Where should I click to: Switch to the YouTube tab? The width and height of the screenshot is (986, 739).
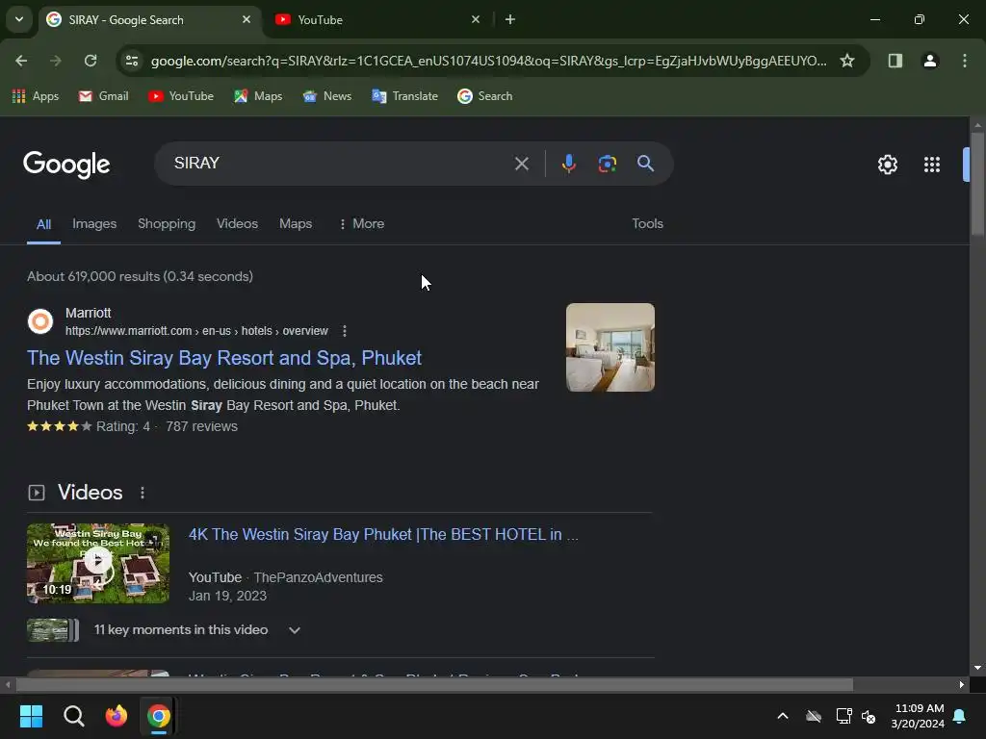[x=377, y=19]
